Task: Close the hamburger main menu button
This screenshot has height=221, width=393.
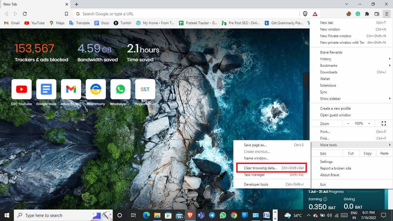Action: [386, 14]
